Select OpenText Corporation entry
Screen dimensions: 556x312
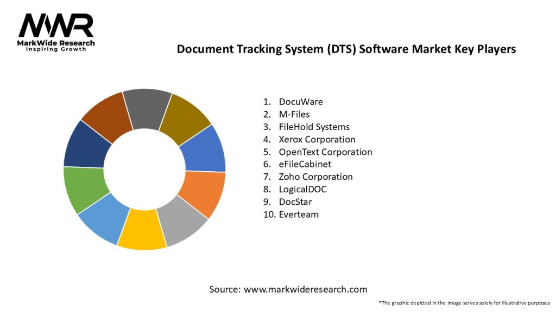[325, 152]
